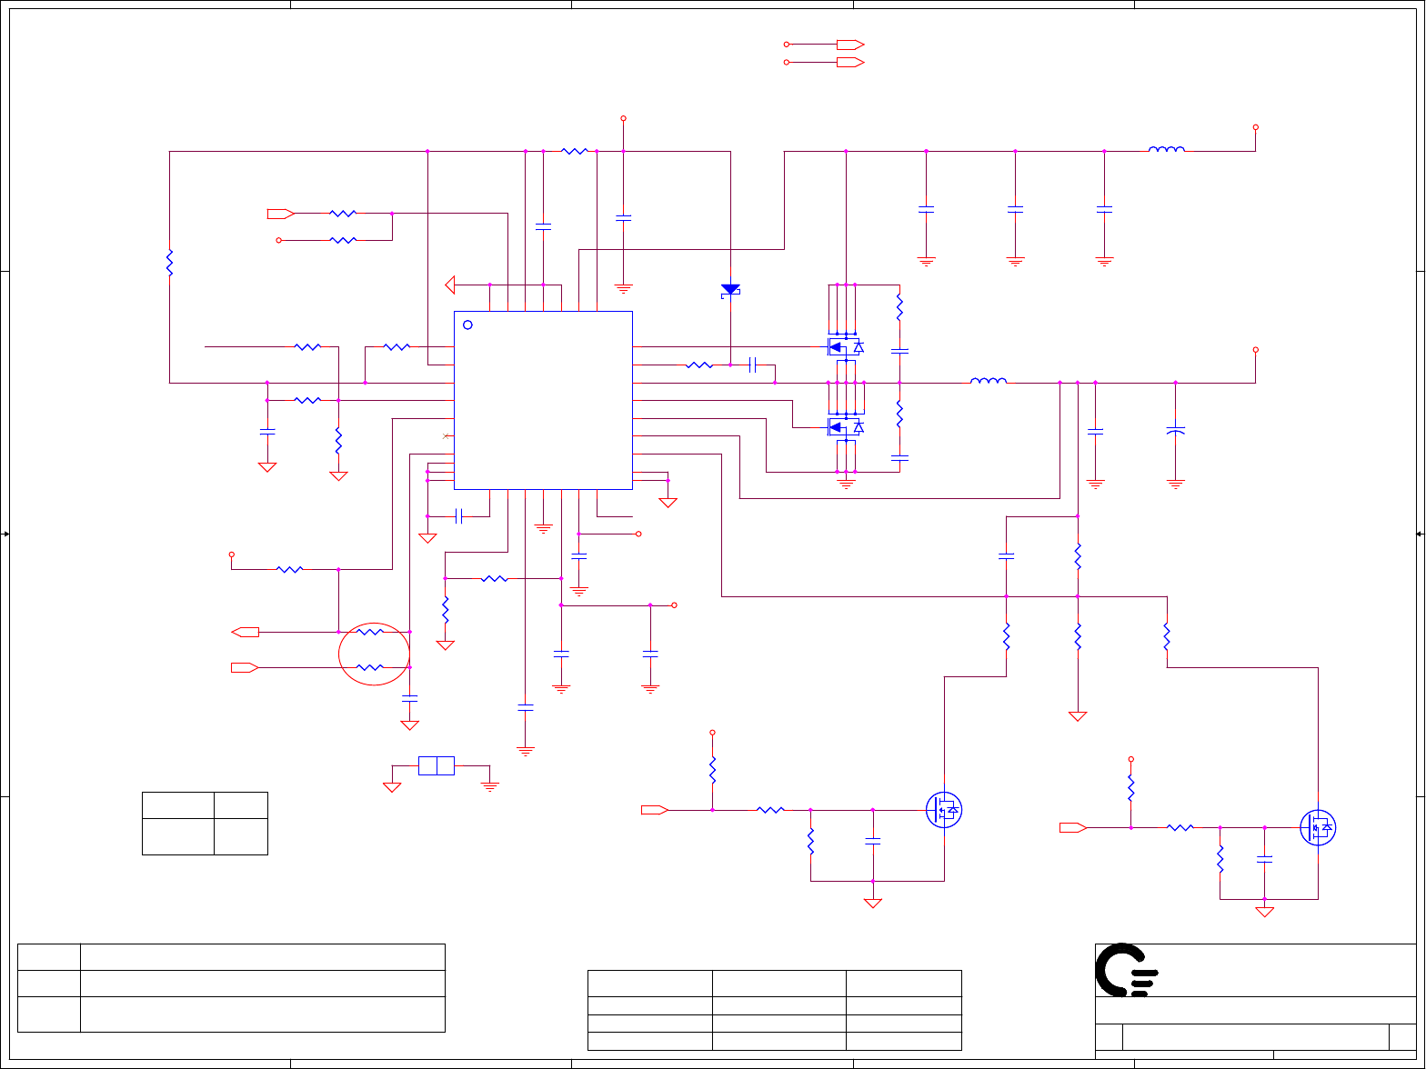This screenshot has height=1069, width=1426.
Task: Select the pull-up resistor above the bottom-center input port
Action: 712,770
